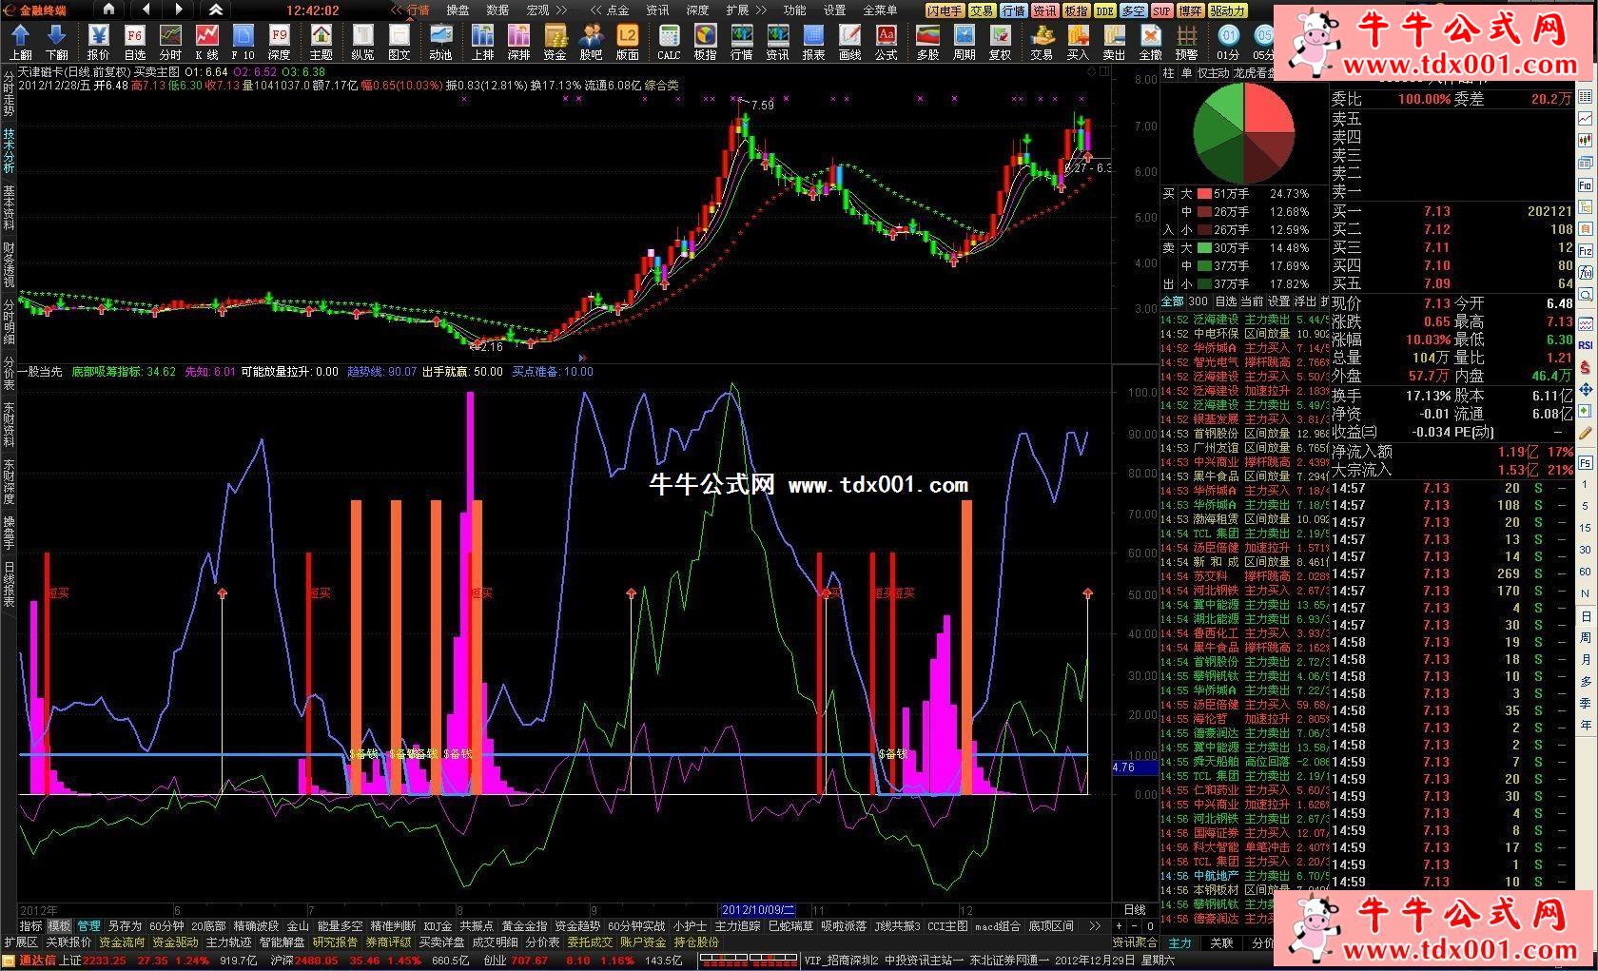Open the 资金 gold coins icon
The height and width of the screenshot is (971, 1598).
click(x=555, y=43)
